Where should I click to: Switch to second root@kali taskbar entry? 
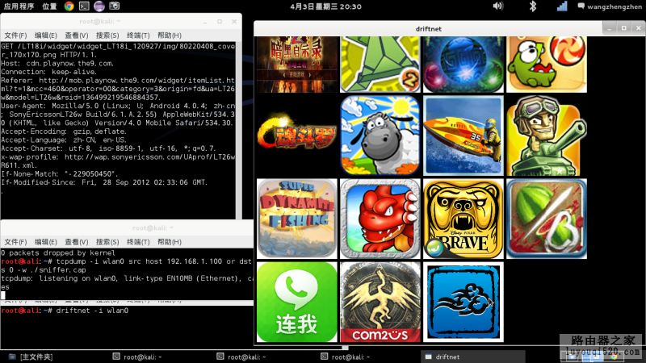point(241,357)
